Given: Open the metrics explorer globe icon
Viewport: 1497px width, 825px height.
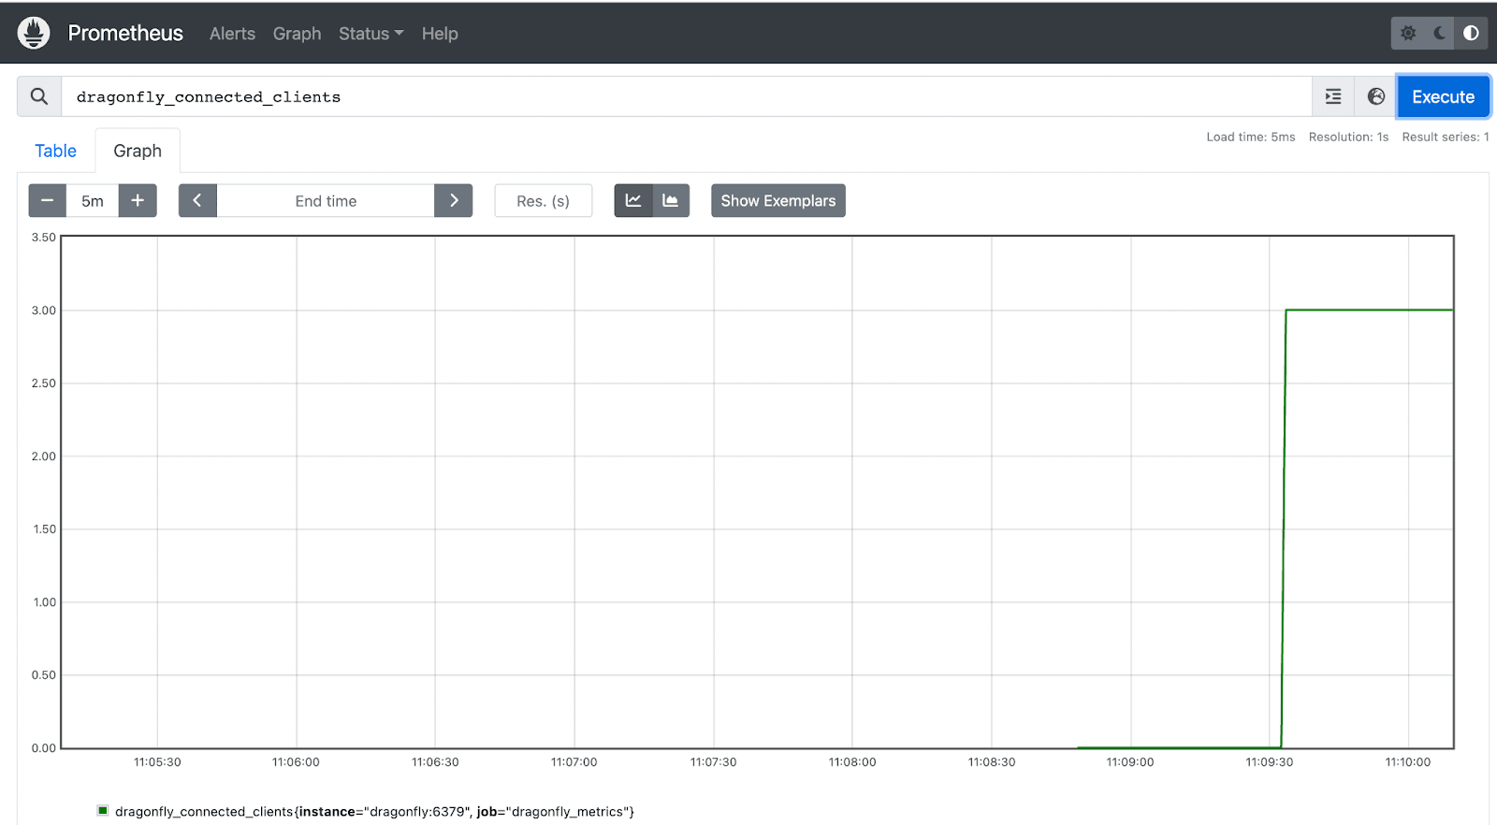Looking at the screenshot, I should coord(1375,96).
